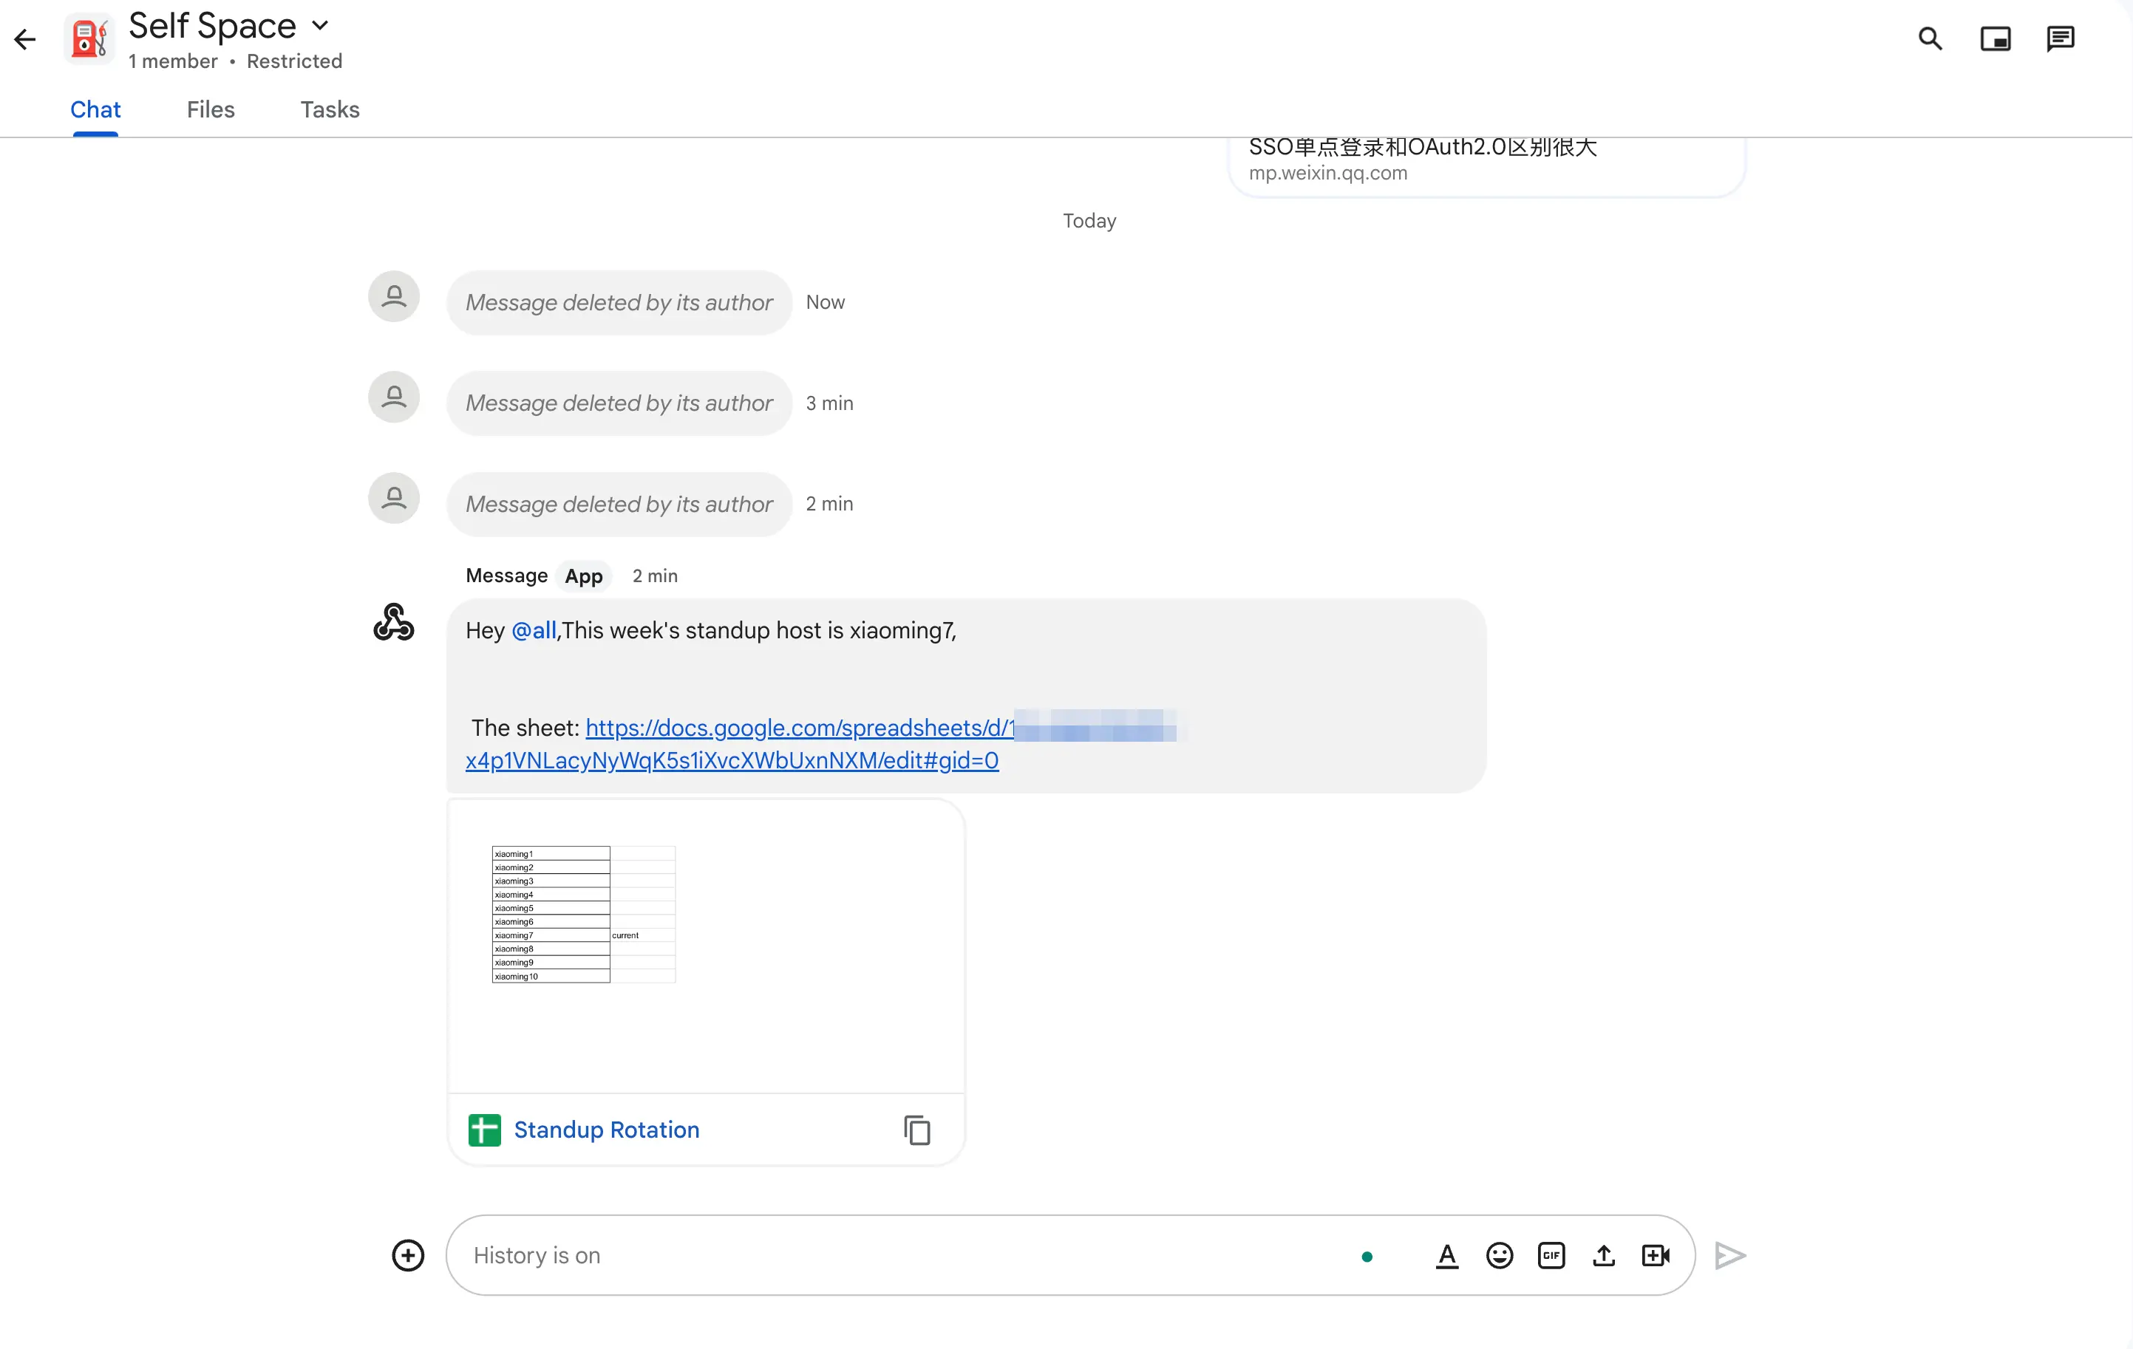Click the Today date divider label
Image resolution: width=2133 pixels, height=1349 pixels.
[x=1089, y=220]
